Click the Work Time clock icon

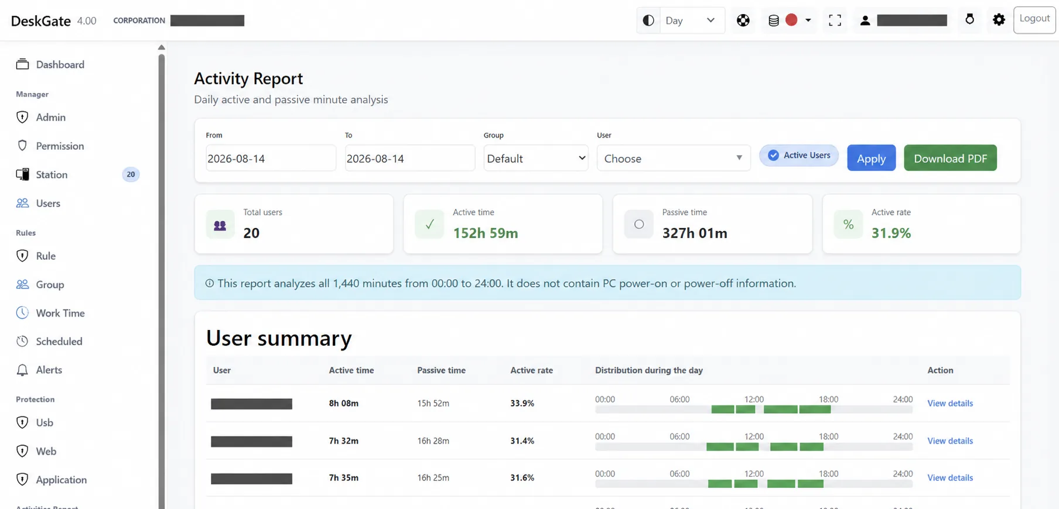[x=22, y=312]
